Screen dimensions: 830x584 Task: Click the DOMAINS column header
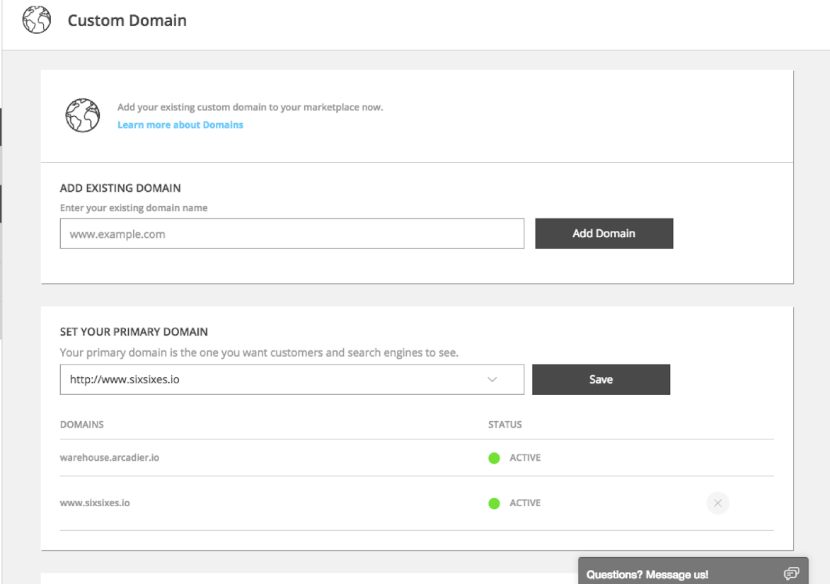click(x=81, y=425)
